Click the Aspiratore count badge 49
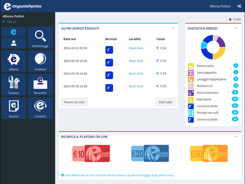Screen dimensions: 245x184 (x=235, y=99)
